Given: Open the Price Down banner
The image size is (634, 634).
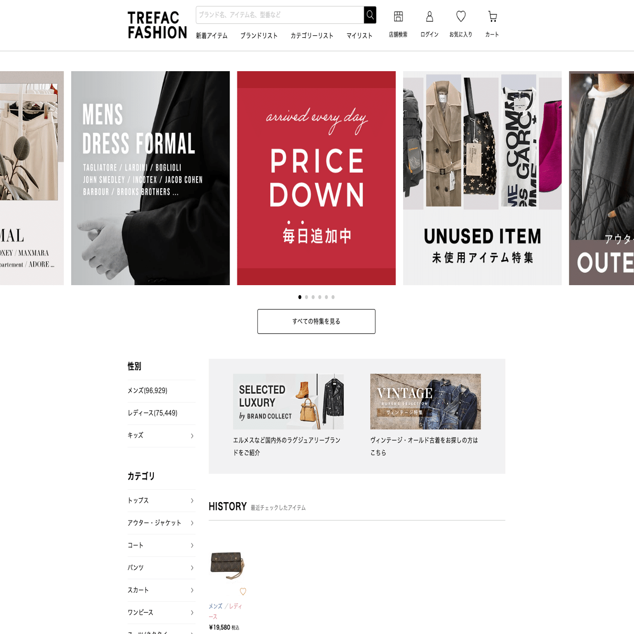Looking at the screenshot, I should pos(317,178).
